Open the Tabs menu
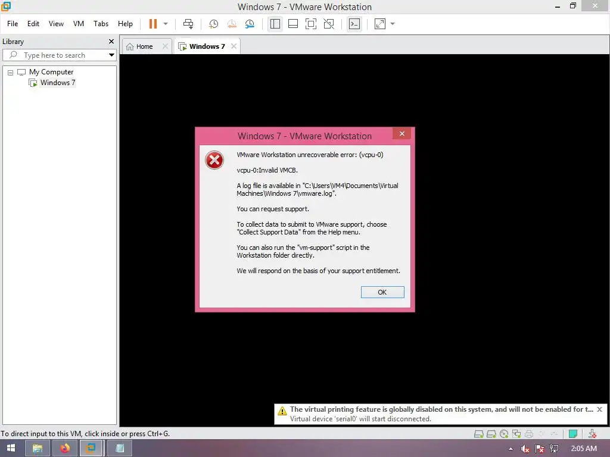610x457 pixels. click(x=101, y=24)
